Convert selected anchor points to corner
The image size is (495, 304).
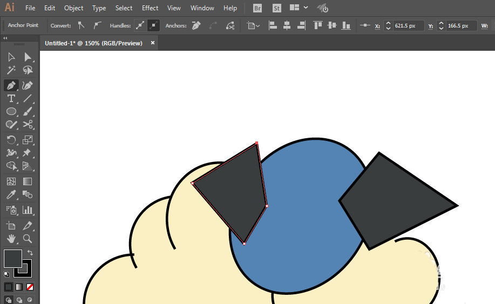click(81, 25)
